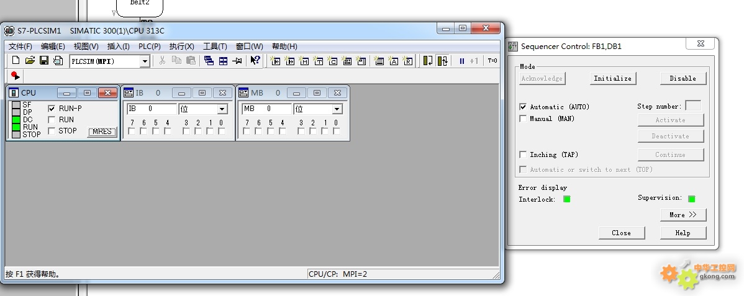Enable Inching (TAP) mode
The height and width of the screenshot is (296, 744).
[x=523, y=155]
